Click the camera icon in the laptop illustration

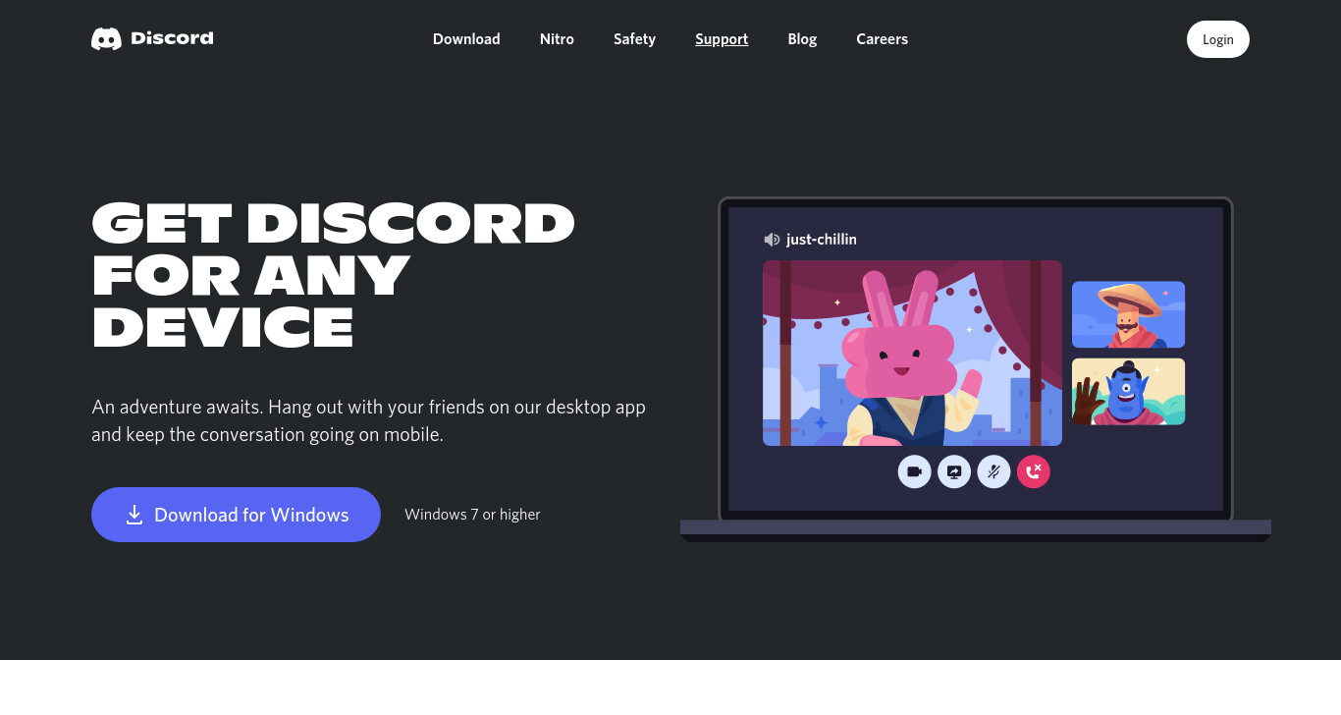(x=914, y=471)
